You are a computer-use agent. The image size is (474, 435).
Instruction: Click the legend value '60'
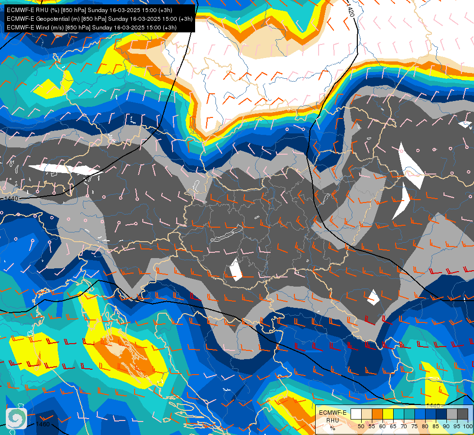(382, 426)
